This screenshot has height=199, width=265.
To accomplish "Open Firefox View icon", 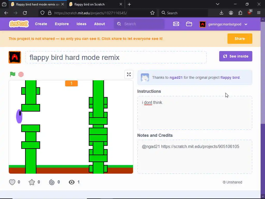I will 4,4.
